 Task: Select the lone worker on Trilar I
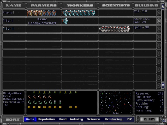64,21
